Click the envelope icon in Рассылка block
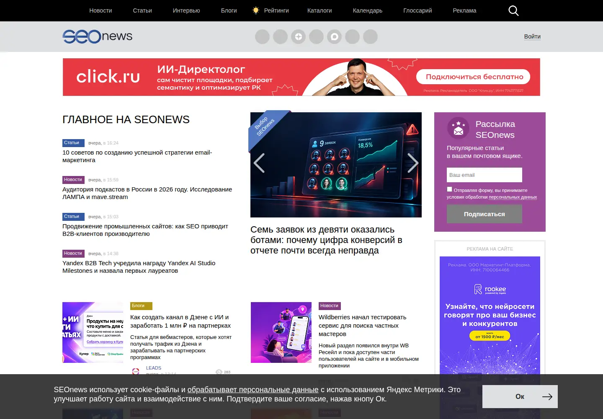Screen dimensions: 603x419 click(458, 128)
